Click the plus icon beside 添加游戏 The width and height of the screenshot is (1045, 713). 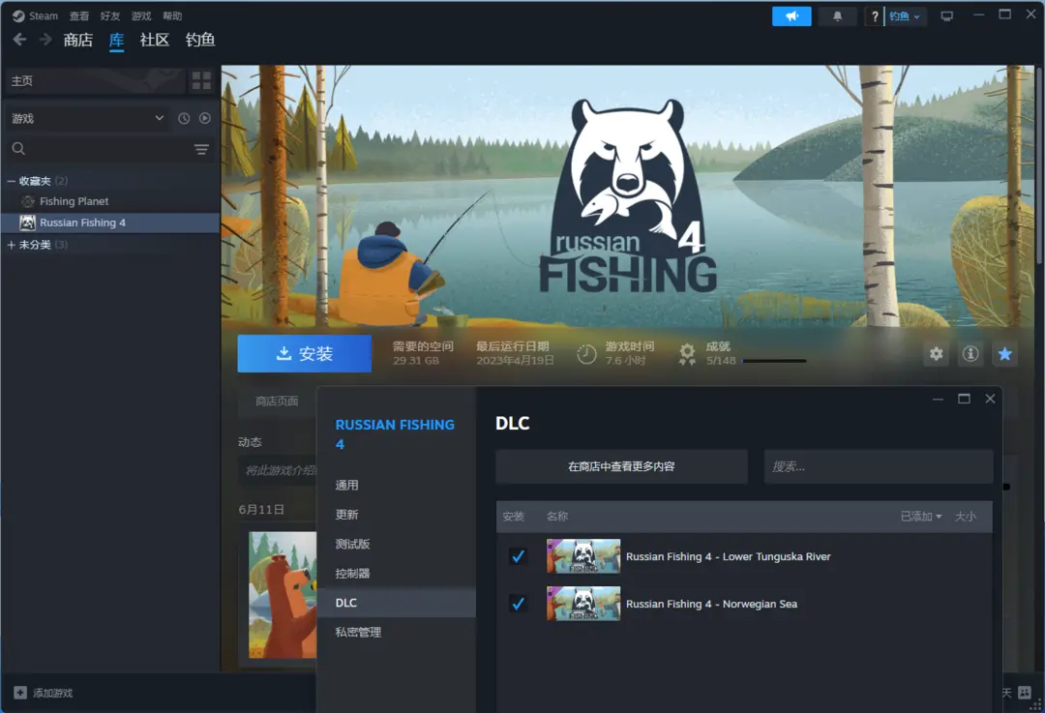(20, 693)
